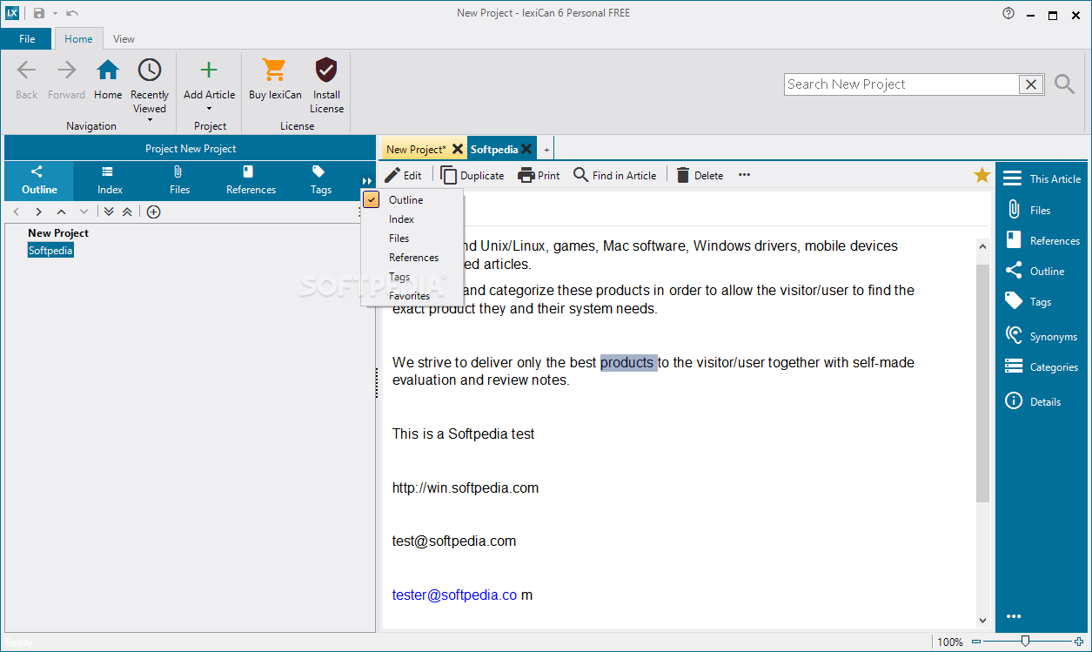The image size is (1092, 652).
Task: Expand all outline nodes
Action: (x=109, y=212)
